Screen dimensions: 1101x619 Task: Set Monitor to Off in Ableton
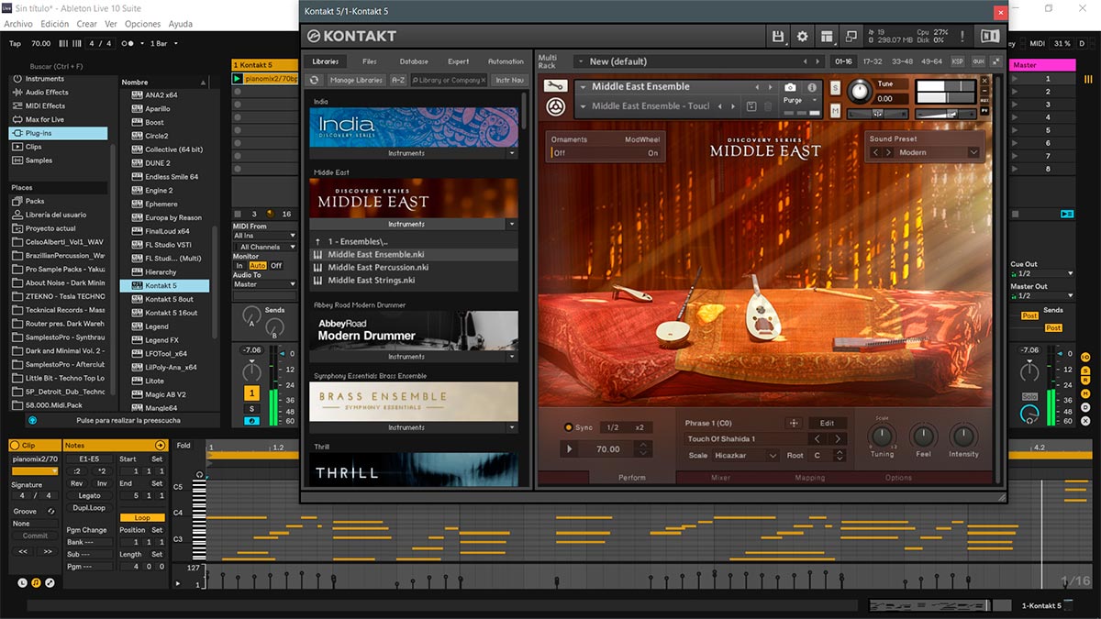pyautogui.click(x=276, y=266)
